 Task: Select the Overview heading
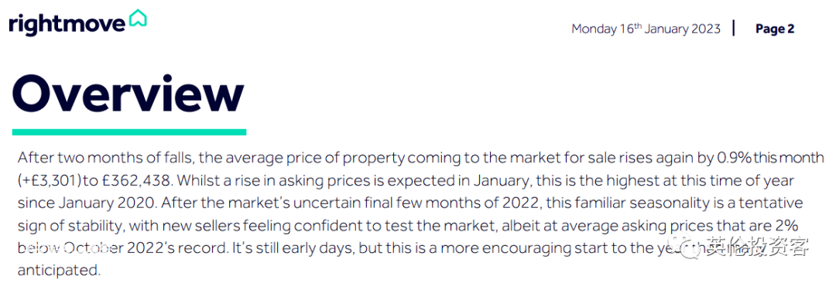click(128, 94)
